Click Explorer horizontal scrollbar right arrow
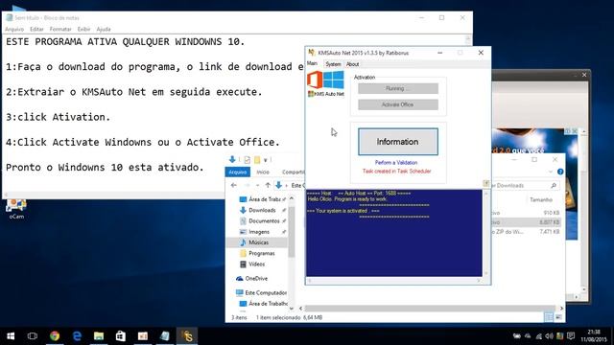Image resolution: width=614 pixels, height=345 pixels. tap(561, 309)
